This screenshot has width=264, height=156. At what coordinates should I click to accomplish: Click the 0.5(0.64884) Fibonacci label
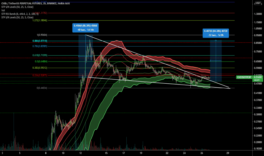click(x=41, y=61)
